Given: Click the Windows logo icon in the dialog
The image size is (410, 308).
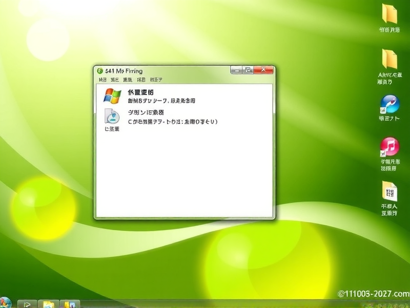Looking at the screenshot, I should pyautogui.click(x=112, y=95).
